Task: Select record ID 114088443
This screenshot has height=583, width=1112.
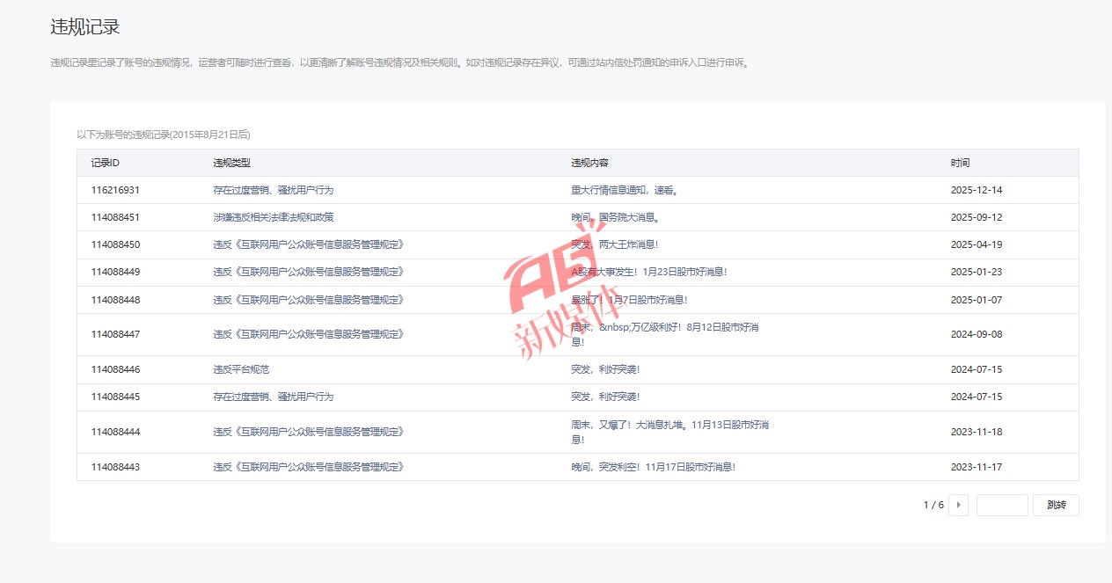Action: 115,467
